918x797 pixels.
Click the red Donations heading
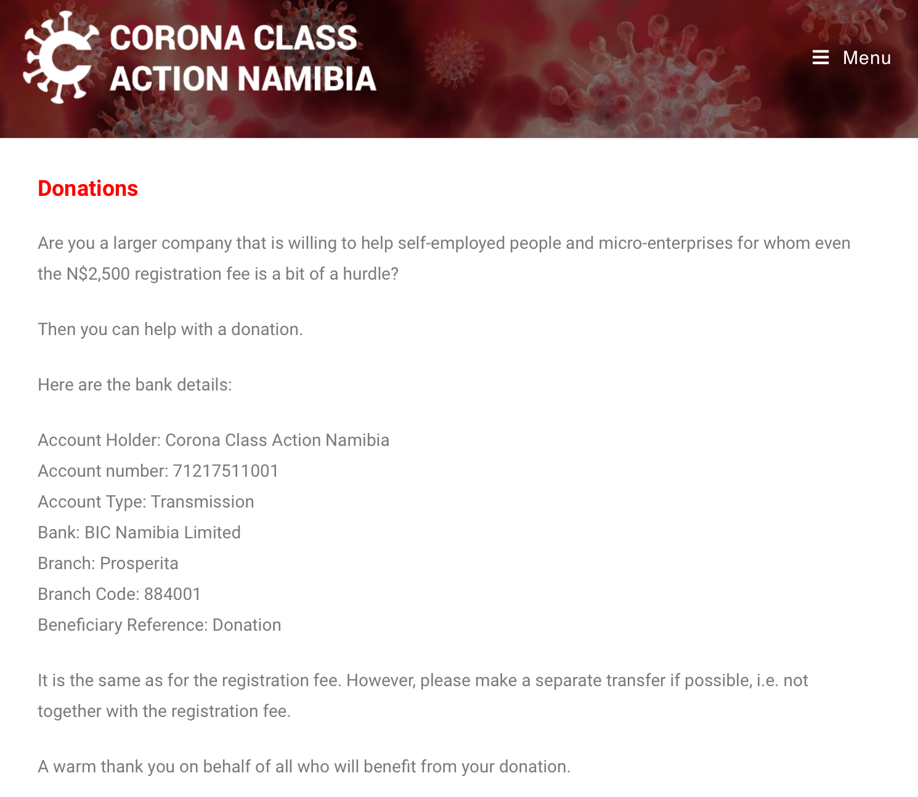click(88, 188)
